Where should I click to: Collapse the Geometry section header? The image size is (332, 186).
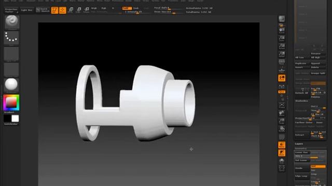(301, 148)
